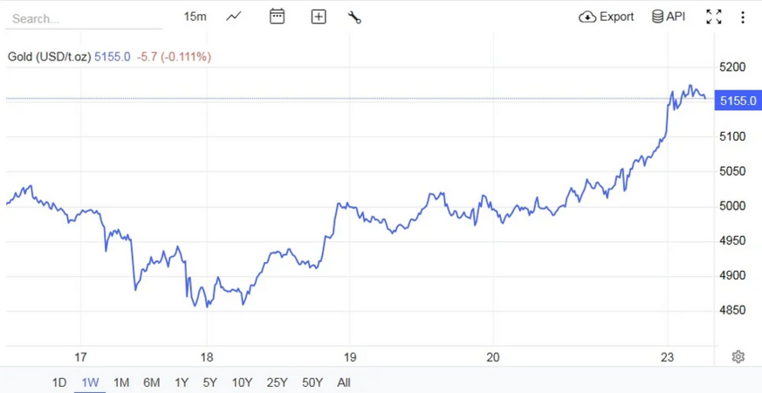
Task: Switch chart to 1M range
Action: click(121, 383)
